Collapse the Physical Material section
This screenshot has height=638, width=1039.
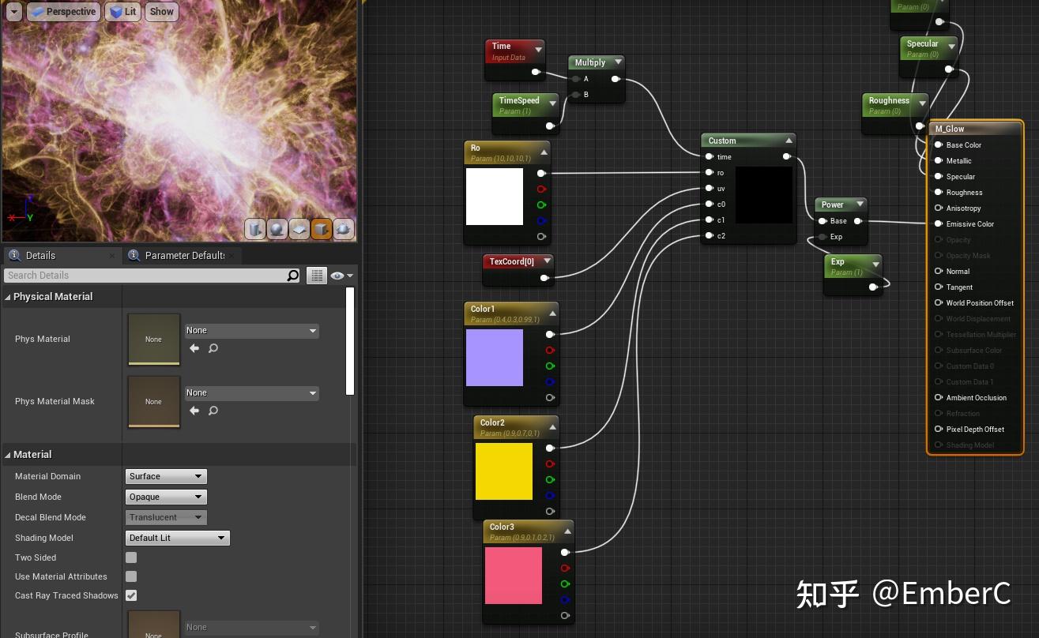tap(6, 296)
